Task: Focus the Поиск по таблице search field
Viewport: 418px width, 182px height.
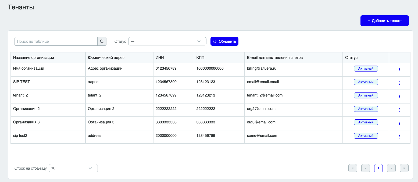Action: [x=56, y=41]
